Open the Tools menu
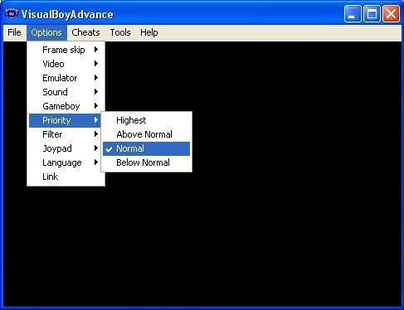 [x=120, y=32]
